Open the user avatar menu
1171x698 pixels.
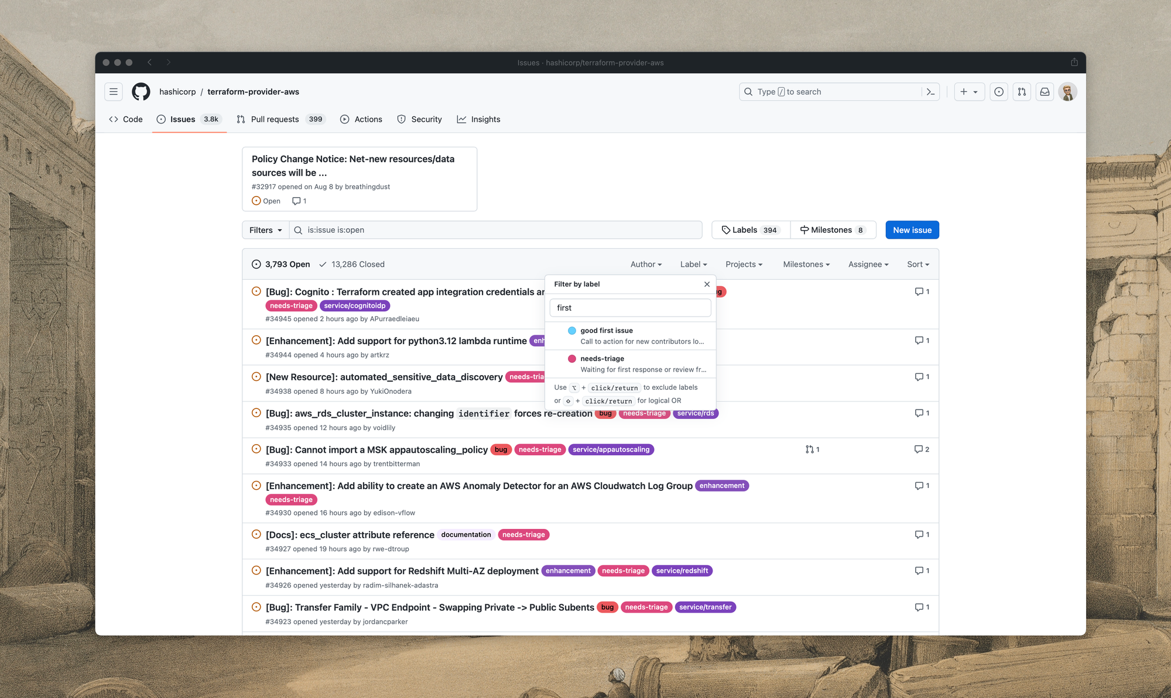(1067, 92)
